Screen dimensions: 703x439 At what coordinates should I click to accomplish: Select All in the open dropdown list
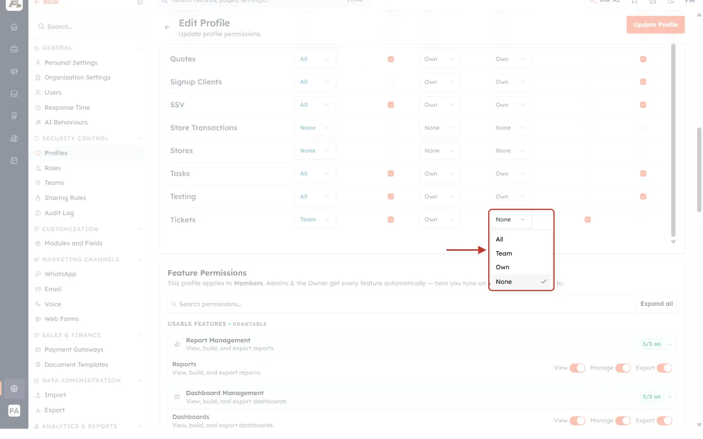pos(521,239)
